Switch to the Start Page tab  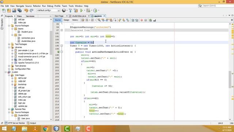coord(59,16)
